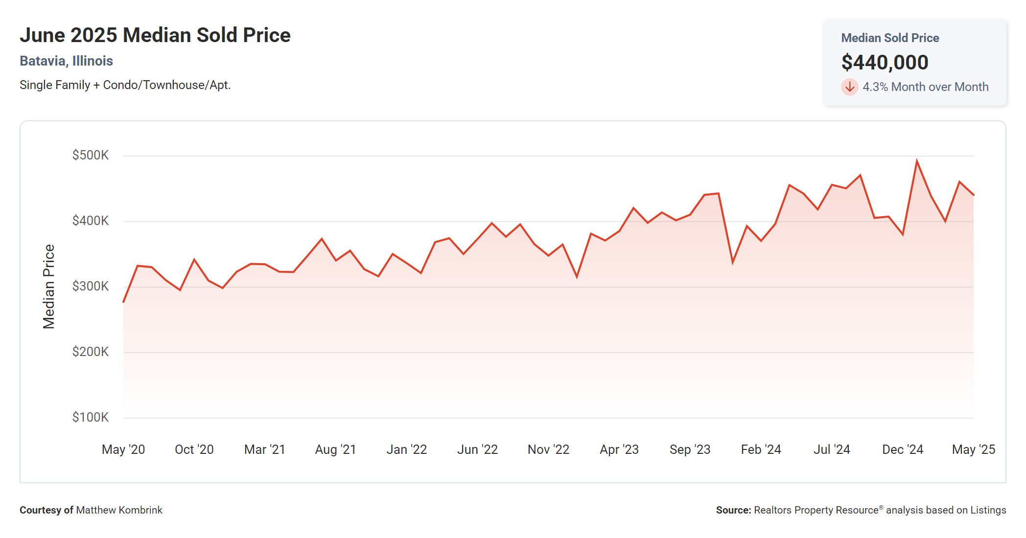Open the "Batavia, Illinois" location subtitle

pyautogui.click(x=66, y=61)
